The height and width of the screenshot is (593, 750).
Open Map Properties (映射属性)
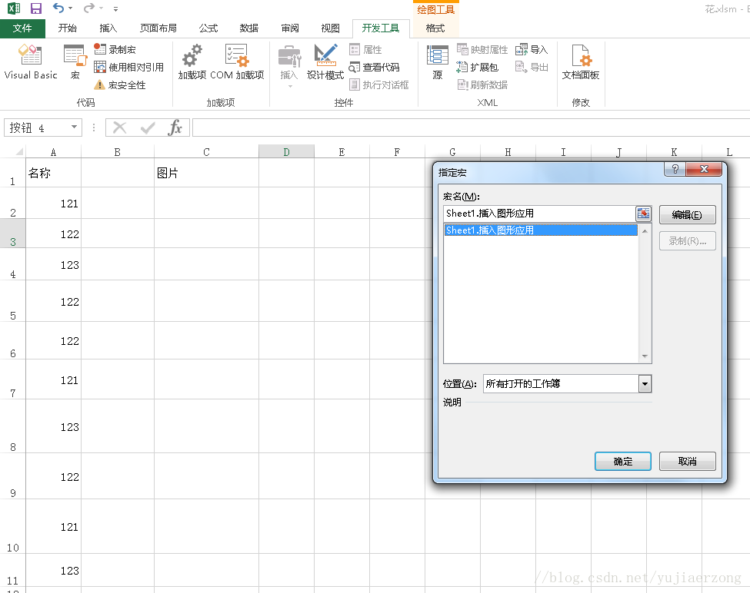click(x=482, y=49)
